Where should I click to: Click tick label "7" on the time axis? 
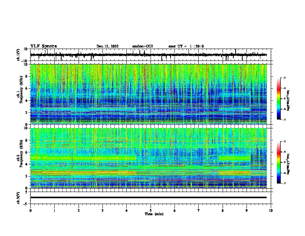point(199,211)
